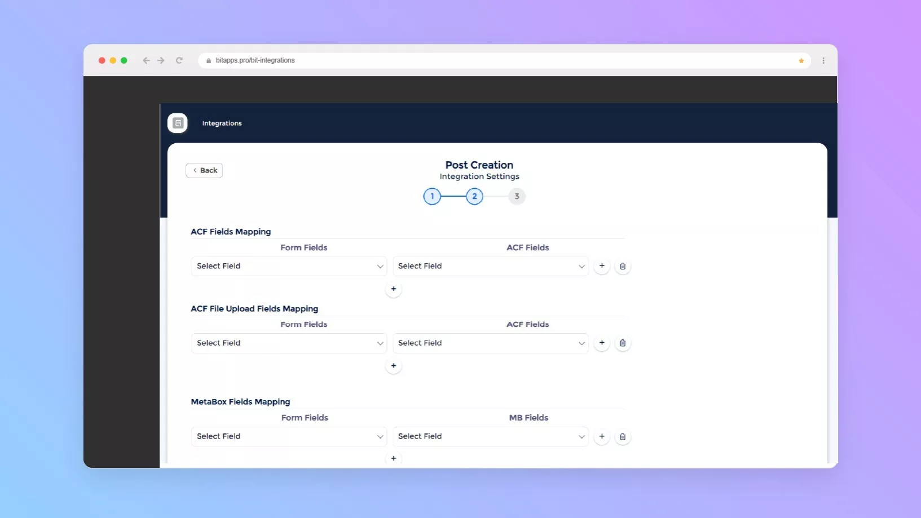Add row beside ACF Fields Mapping dropdown
Image resolution: width=921 pixels, height=518 pixels.
coord(602,266)
